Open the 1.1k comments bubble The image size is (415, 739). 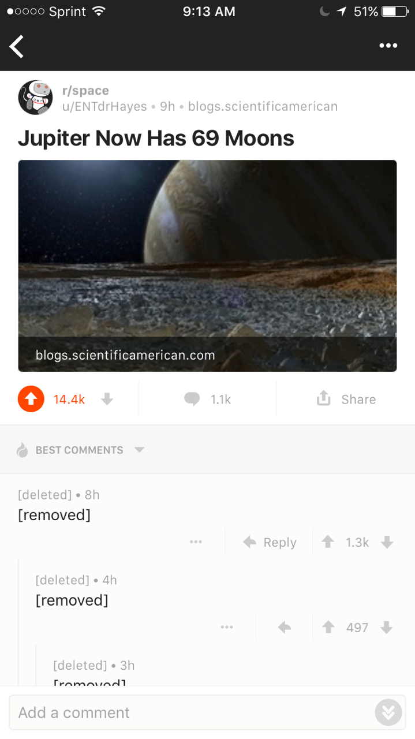(x=207, y=399)
